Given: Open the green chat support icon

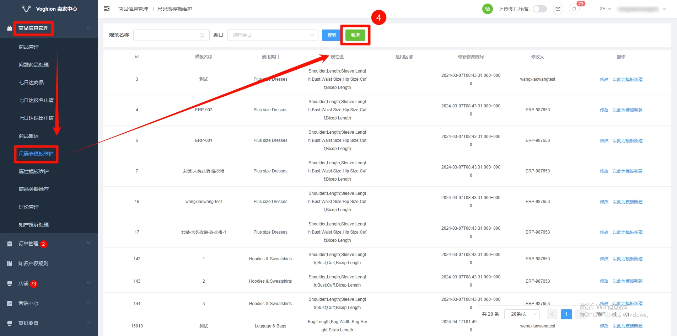Looking at the screenshot, I should (487, 9).
